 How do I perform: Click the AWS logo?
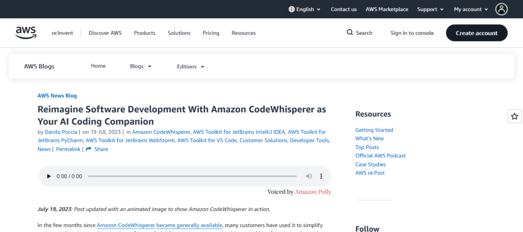tap(26, 33)
